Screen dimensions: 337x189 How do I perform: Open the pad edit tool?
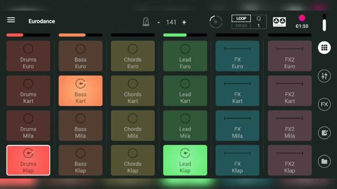(x=324, y=133)
